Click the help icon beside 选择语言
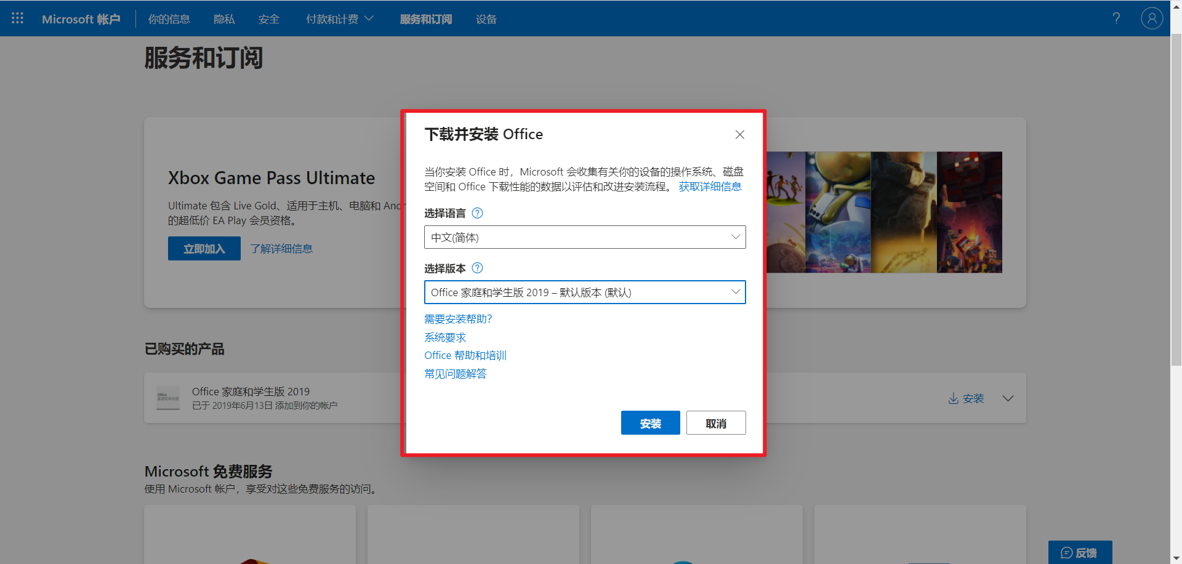The height and width of the screenshot is (564, 1182). click(477, 213)
